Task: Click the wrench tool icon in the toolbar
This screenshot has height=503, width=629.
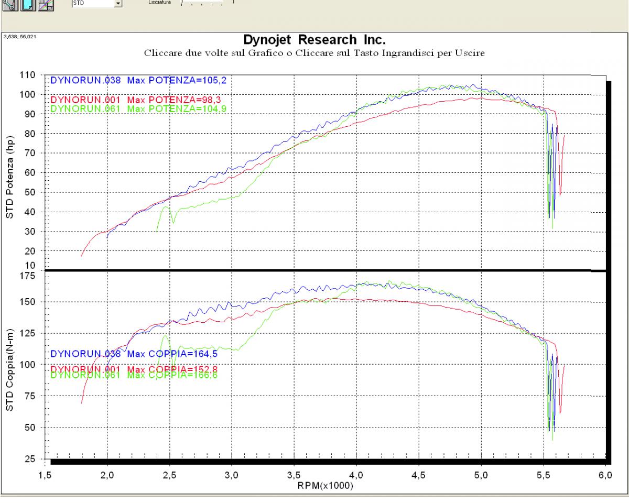Action: coord(10,6)
